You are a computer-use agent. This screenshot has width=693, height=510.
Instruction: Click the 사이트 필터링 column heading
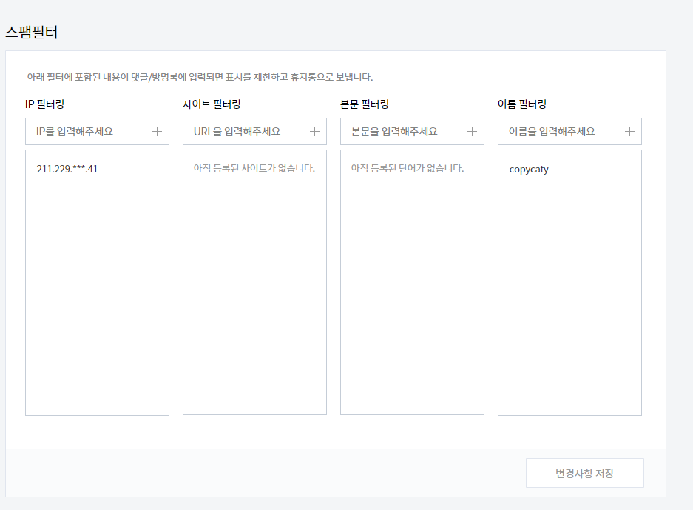click(212, 104)
